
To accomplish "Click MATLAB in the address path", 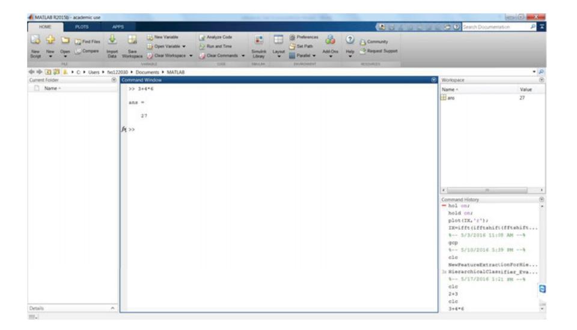I will click(176, 73).
